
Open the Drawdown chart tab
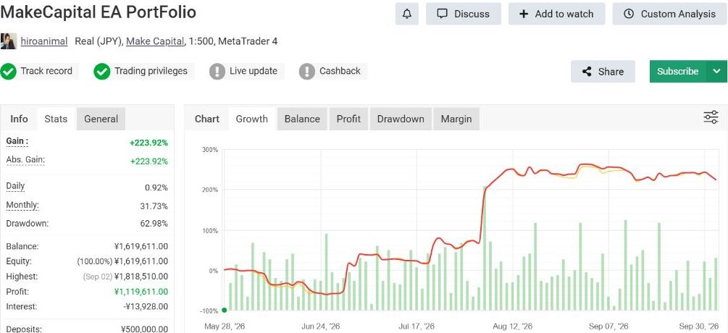point(401,119)
